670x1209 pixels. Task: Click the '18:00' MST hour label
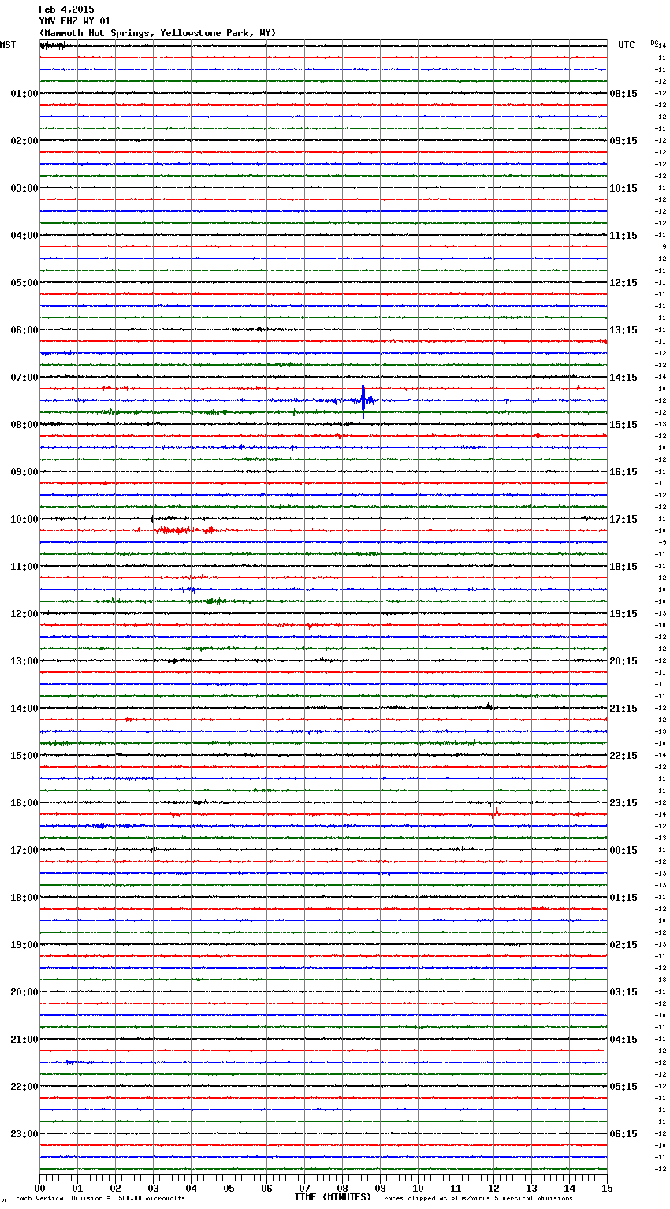pyautogui.click(x=24, y=898)
